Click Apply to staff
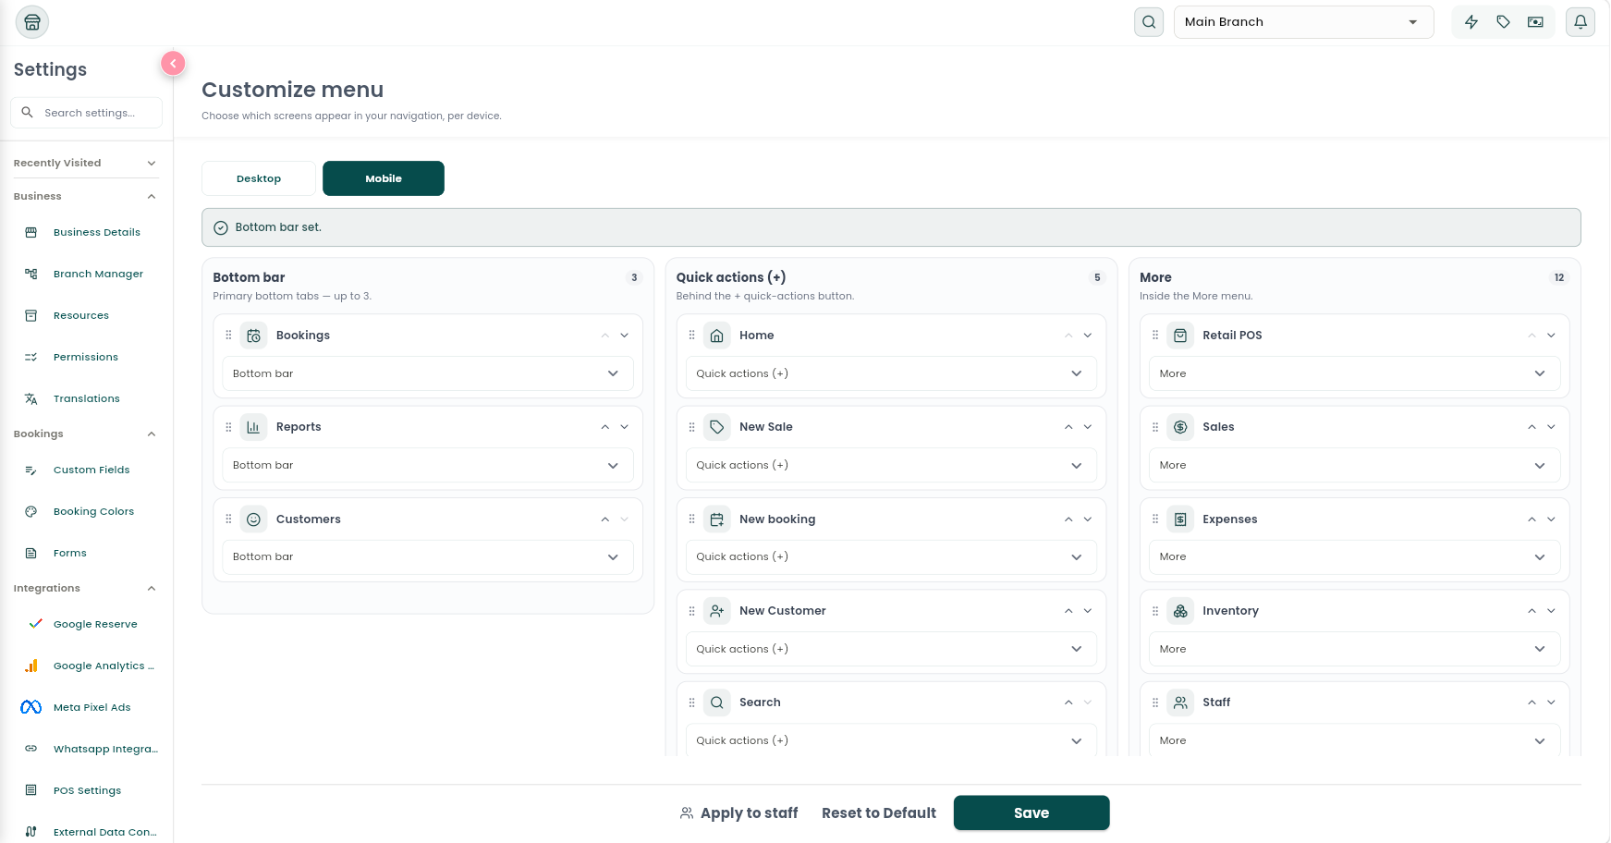The width and height of the screenshot is (1611, 843). pyautogui.click(x=739, y=812)
